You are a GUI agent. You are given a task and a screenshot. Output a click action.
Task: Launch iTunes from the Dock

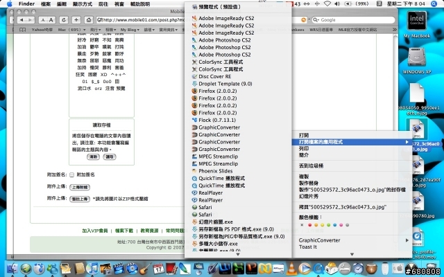tap(92, 268)
